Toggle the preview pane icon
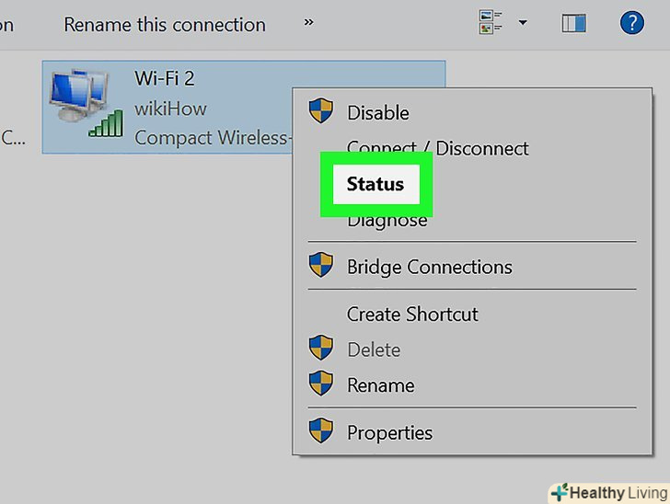 [x=573, y=23]
